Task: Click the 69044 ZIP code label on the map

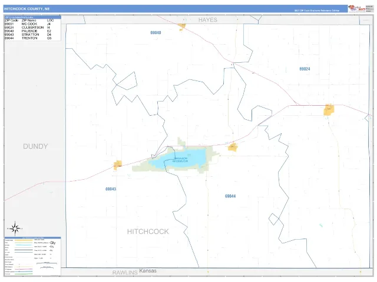Action: point(230,196)
